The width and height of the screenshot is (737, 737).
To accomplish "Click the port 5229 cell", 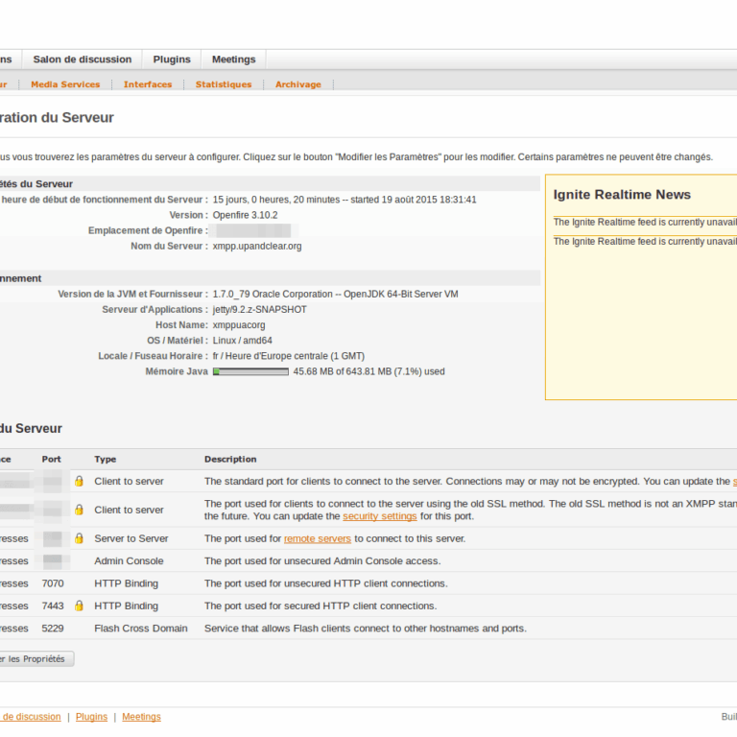I will [53, 629].
